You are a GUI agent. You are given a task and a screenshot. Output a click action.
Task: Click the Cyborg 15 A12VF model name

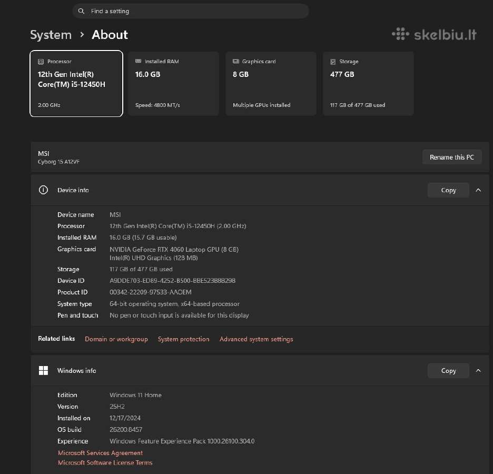[58, 162]
